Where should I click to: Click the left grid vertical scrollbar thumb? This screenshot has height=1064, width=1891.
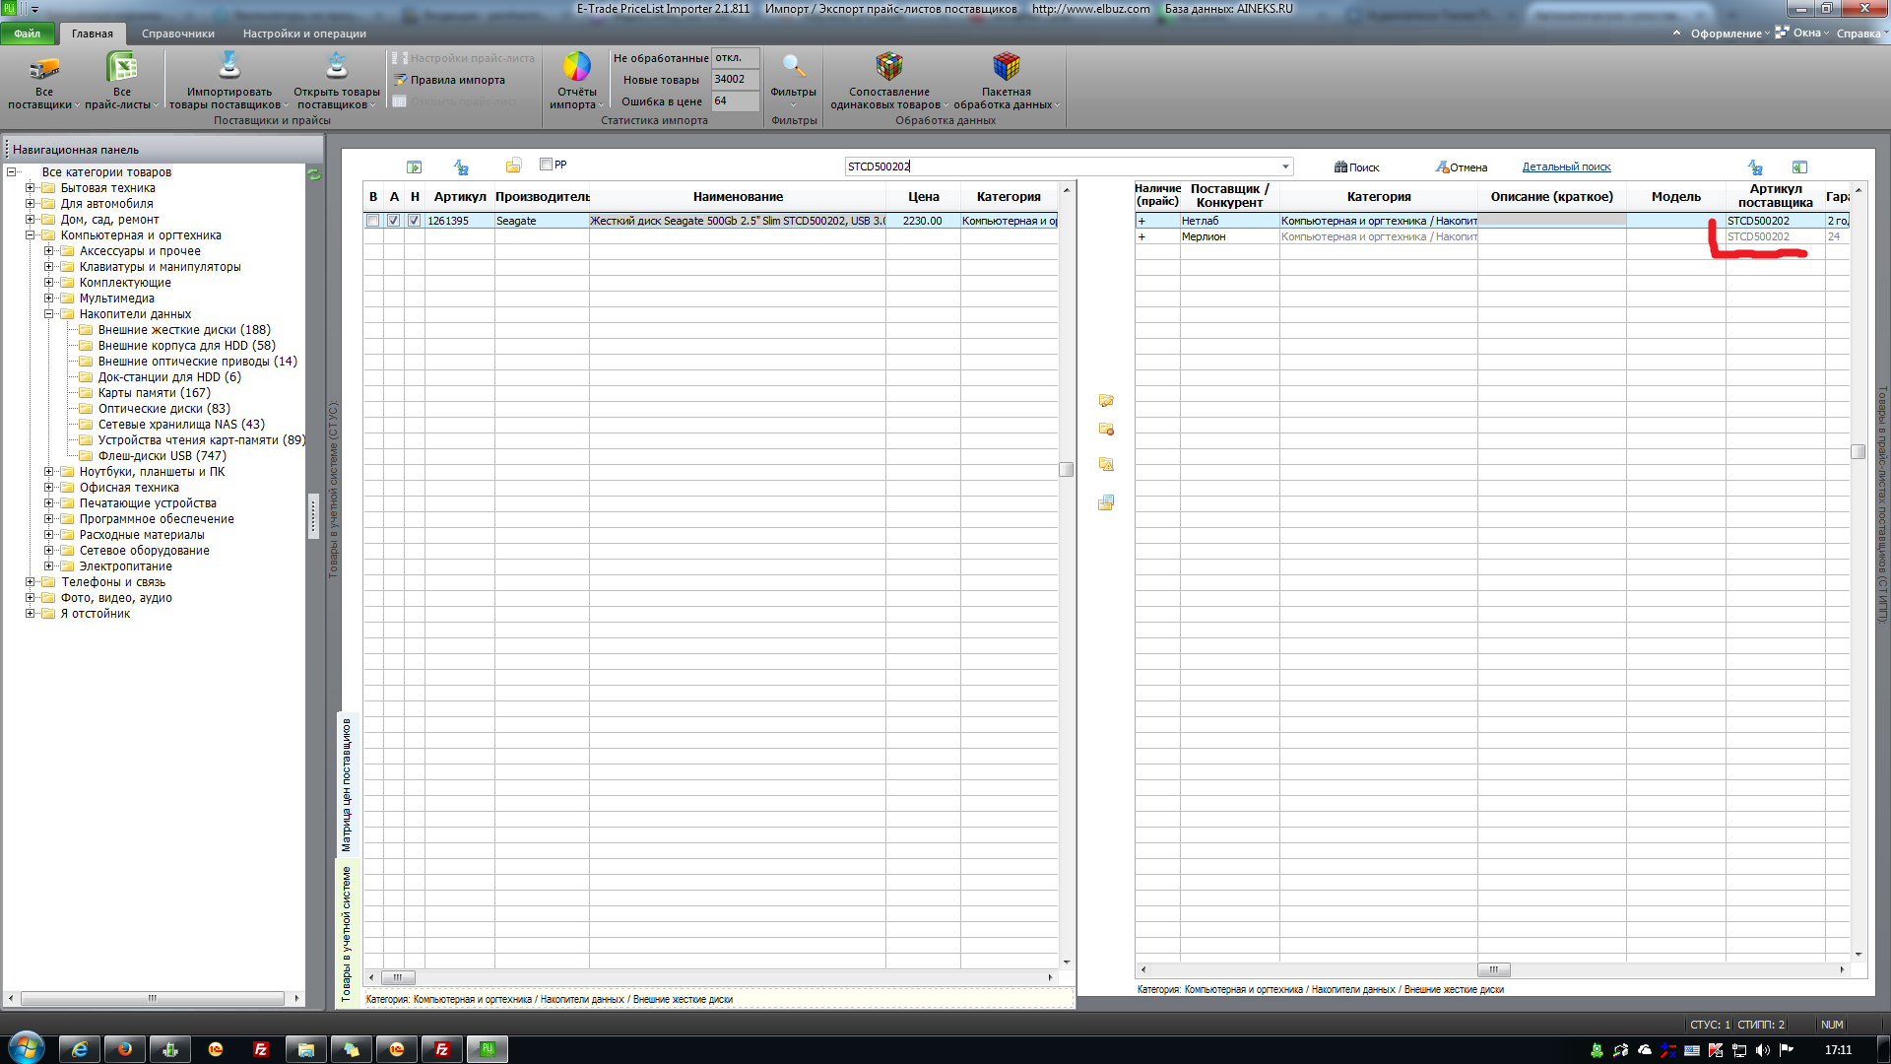(x=1066, y=470)
